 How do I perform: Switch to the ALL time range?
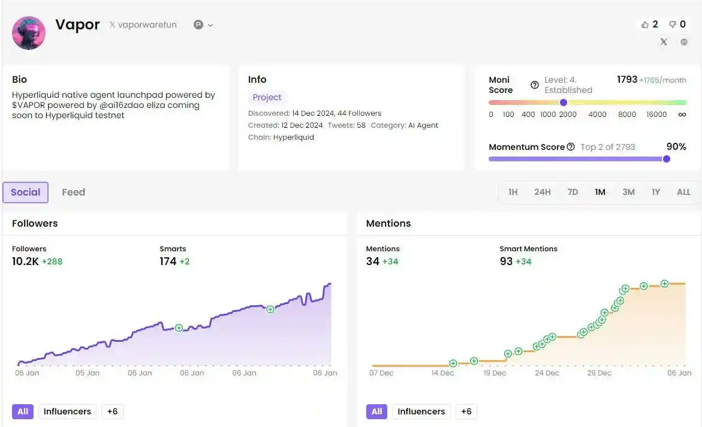point(683,193)
